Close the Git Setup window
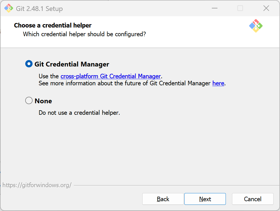Image resolution: width=280 pixels, height=211 pixels. point(266,8)
